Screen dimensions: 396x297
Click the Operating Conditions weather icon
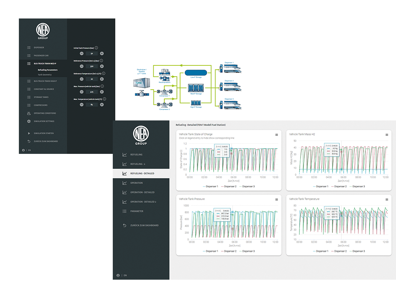point(29,113)
